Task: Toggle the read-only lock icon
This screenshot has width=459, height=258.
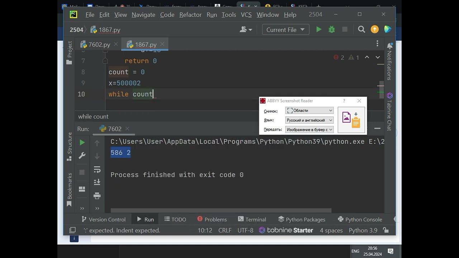Action: (x=386, y=230)
